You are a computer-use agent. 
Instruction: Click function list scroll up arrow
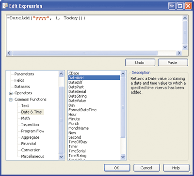[123, 74]
